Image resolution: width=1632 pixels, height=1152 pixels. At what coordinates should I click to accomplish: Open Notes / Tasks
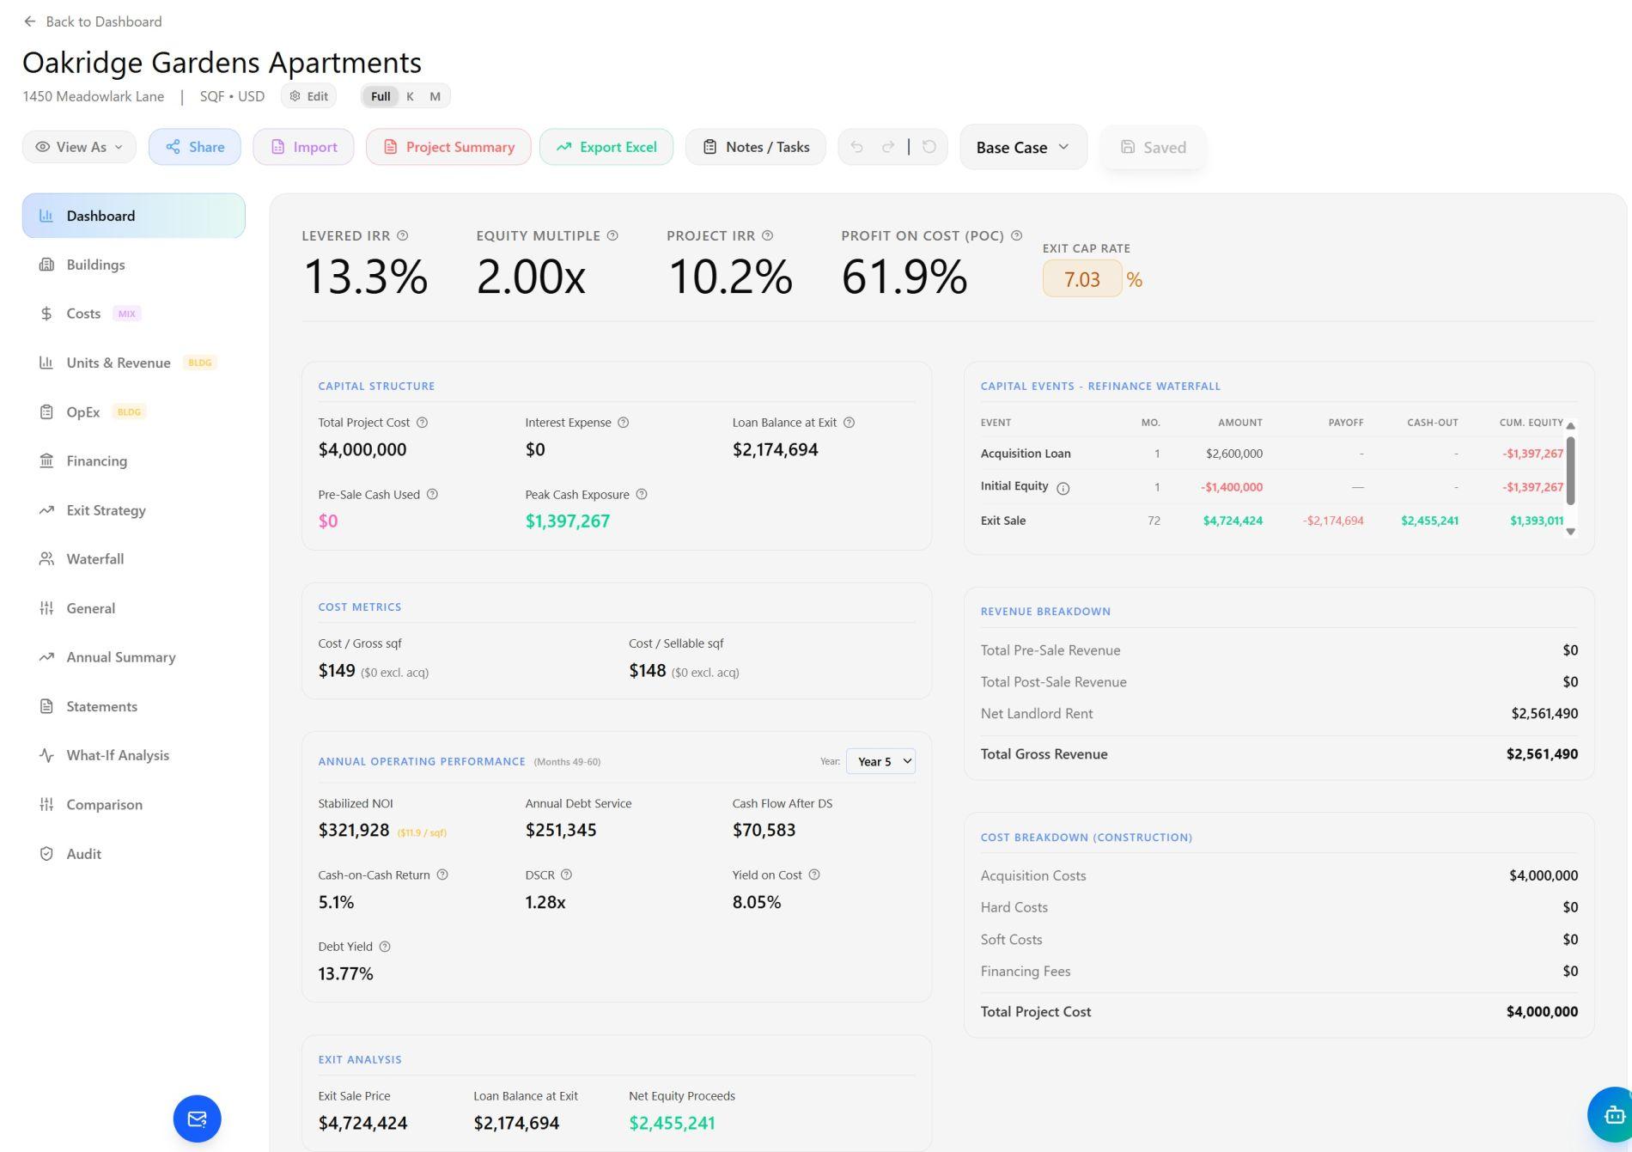pos(756,147)
